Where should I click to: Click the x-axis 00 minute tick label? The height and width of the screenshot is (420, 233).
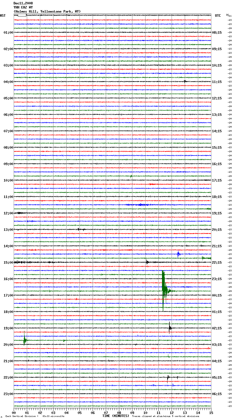coord(14,413)
